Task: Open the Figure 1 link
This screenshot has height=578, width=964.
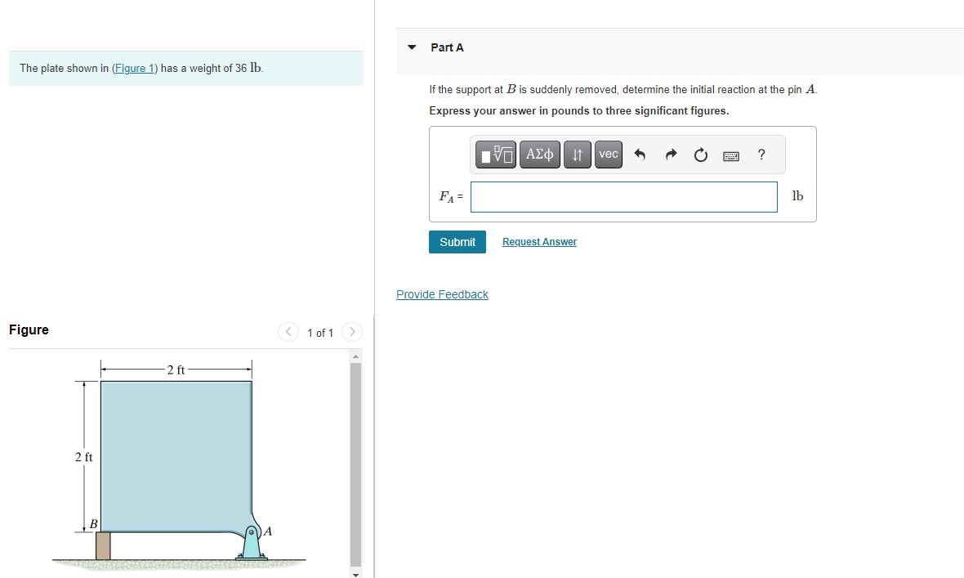Action: [135, 69]
